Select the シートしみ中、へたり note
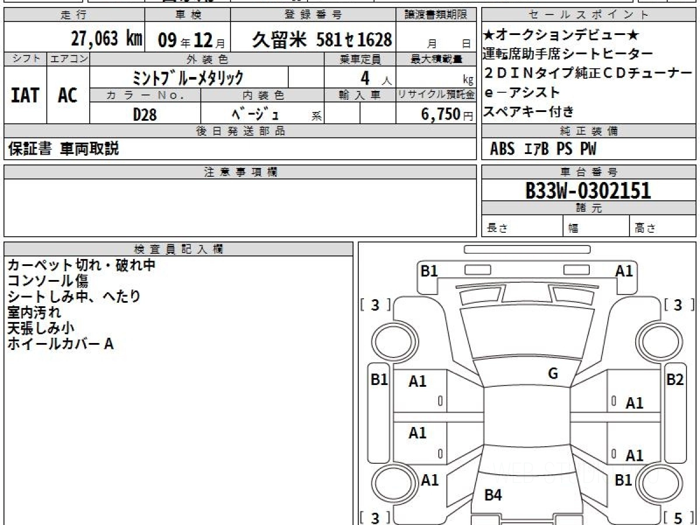Viewport: 700px width, 525px height. pyautogui.click(x=74, y=296)
